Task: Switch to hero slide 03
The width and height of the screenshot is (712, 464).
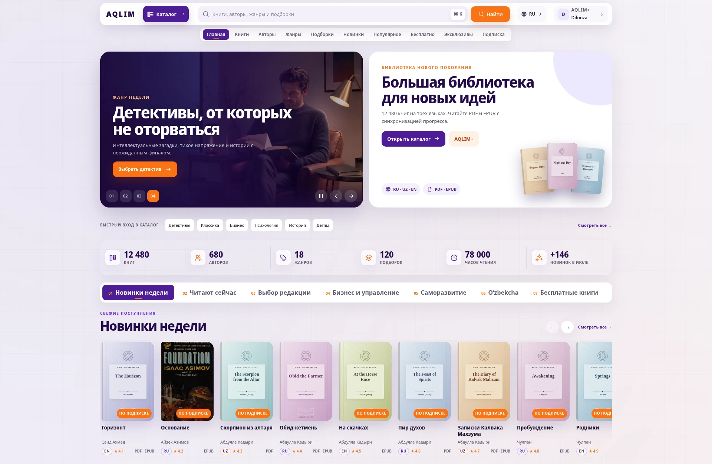Action: tap(139, 196)
